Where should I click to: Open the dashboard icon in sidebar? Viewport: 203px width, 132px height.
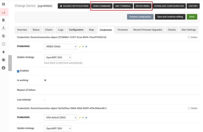[x=4, y=4]
